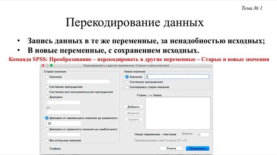Image resolution: width=277 pixels, height=155 pixels.
Task: Toggle 'Преобразовывать текст в числа' checkbox
Action: click(x=132, y=140)
